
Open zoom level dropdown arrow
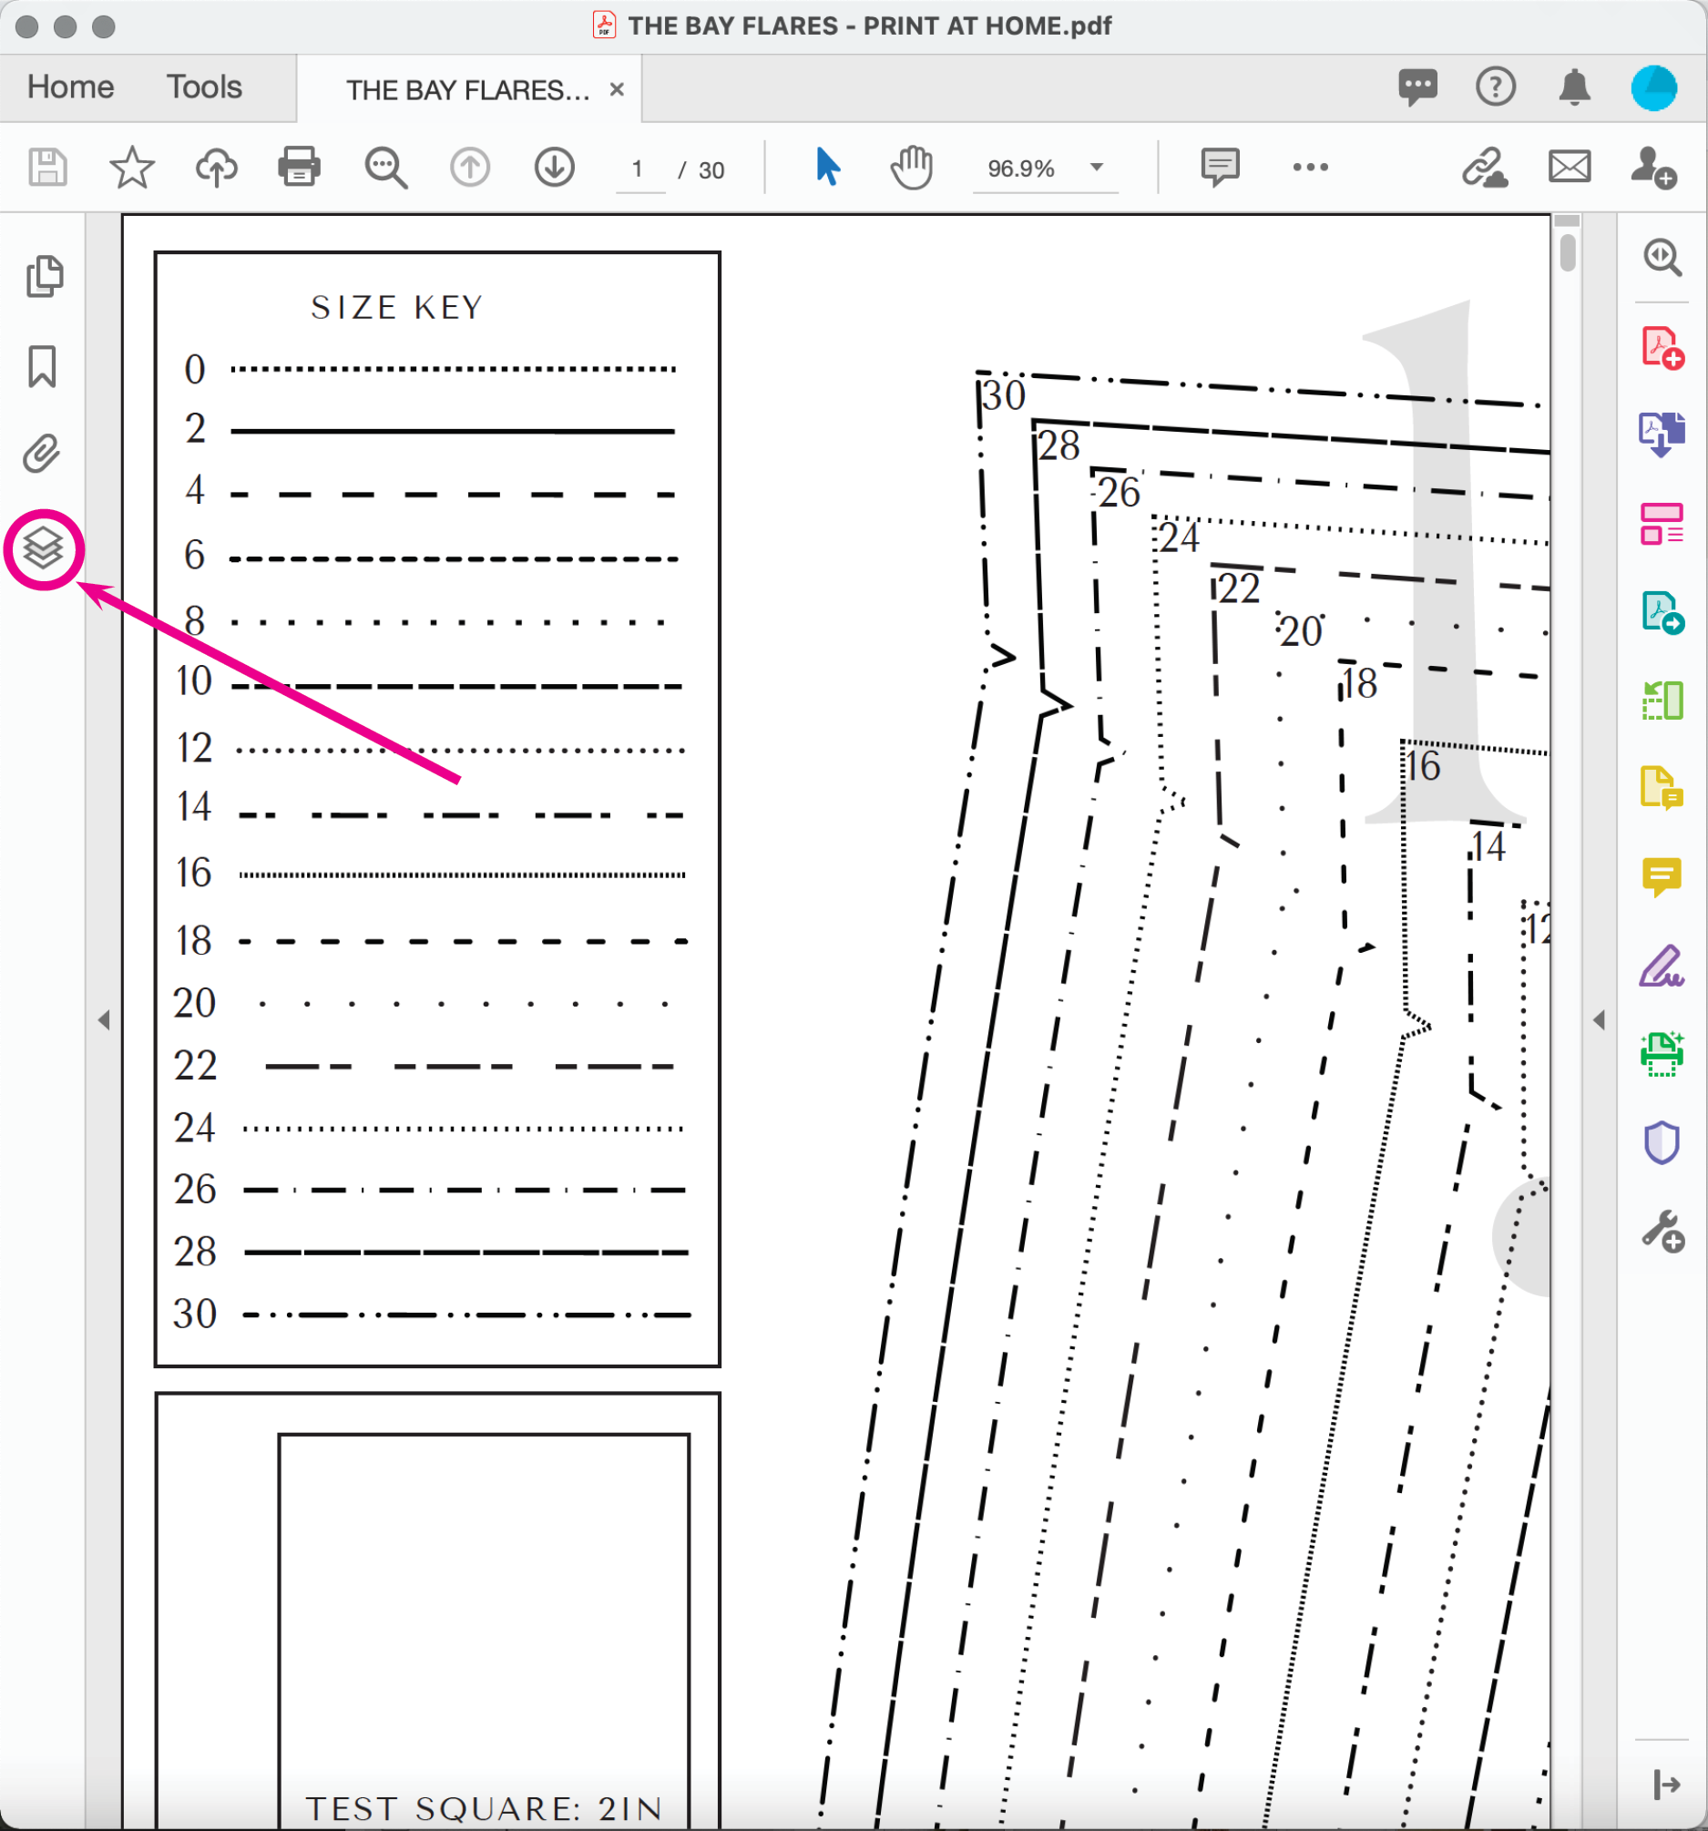pos(1096,168)
